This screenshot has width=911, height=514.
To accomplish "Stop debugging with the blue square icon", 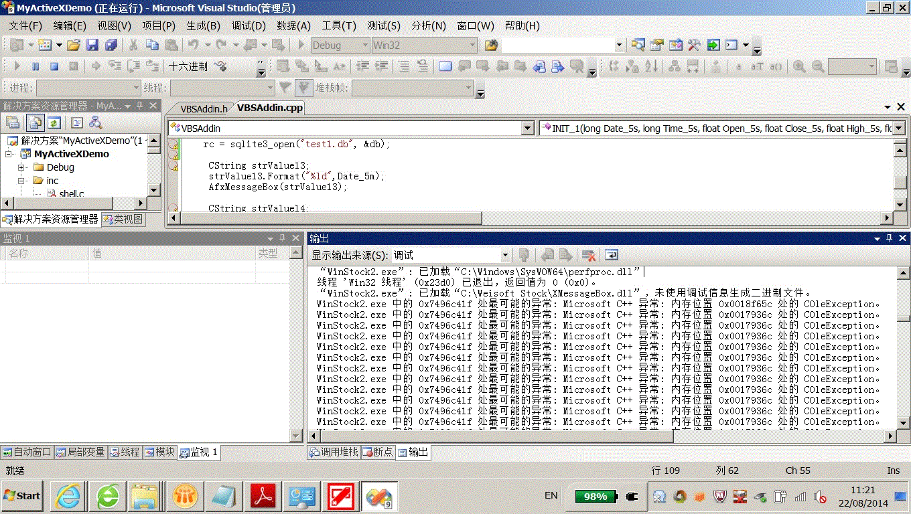I will click(54, 66).
